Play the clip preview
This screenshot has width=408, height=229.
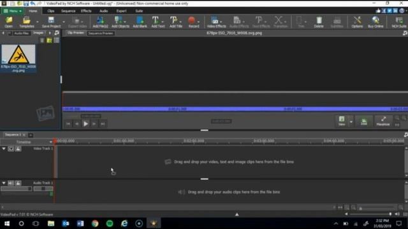85,124
